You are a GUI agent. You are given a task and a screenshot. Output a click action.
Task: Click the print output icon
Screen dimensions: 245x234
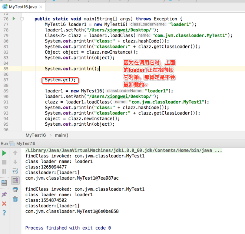[15, 189]
